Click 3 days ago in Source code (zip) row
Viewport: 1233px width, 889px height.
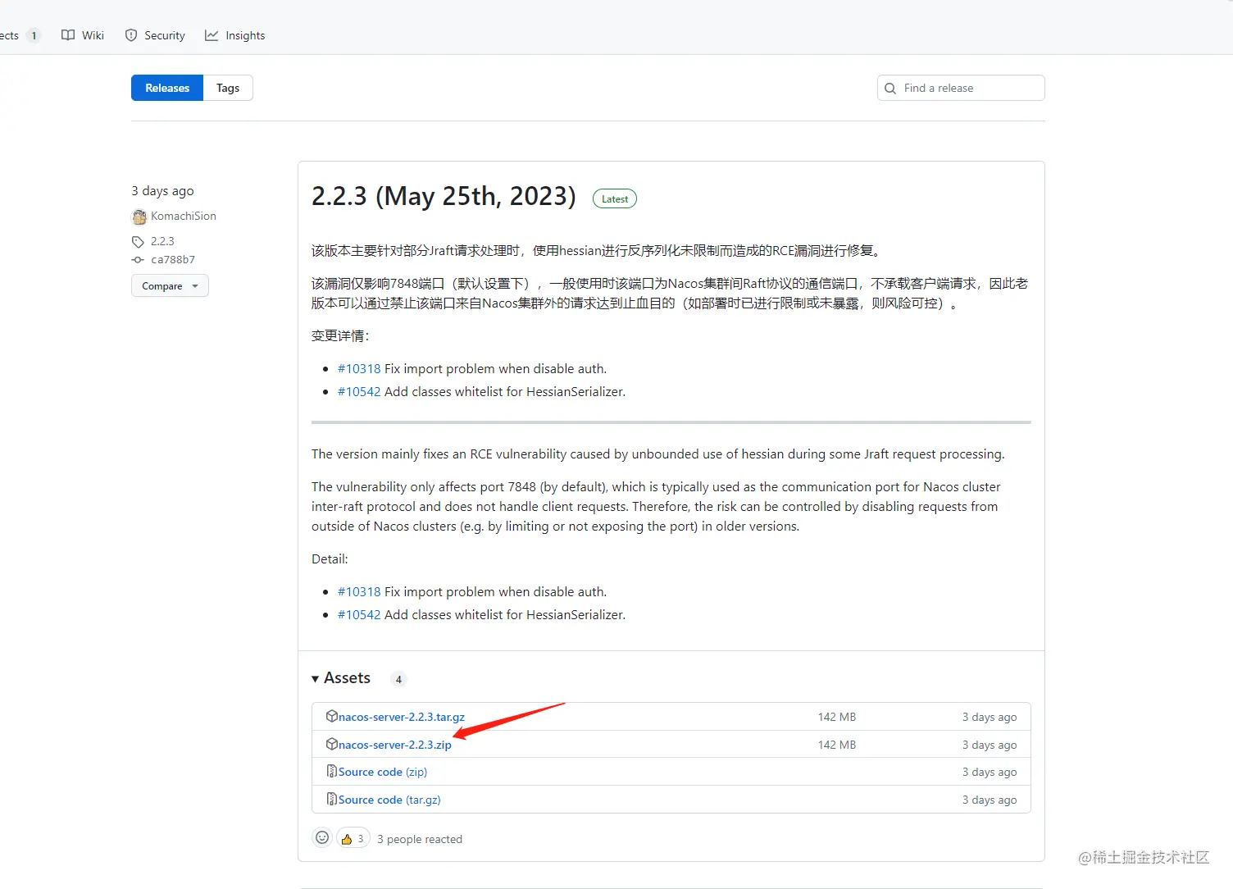[990, 772]
